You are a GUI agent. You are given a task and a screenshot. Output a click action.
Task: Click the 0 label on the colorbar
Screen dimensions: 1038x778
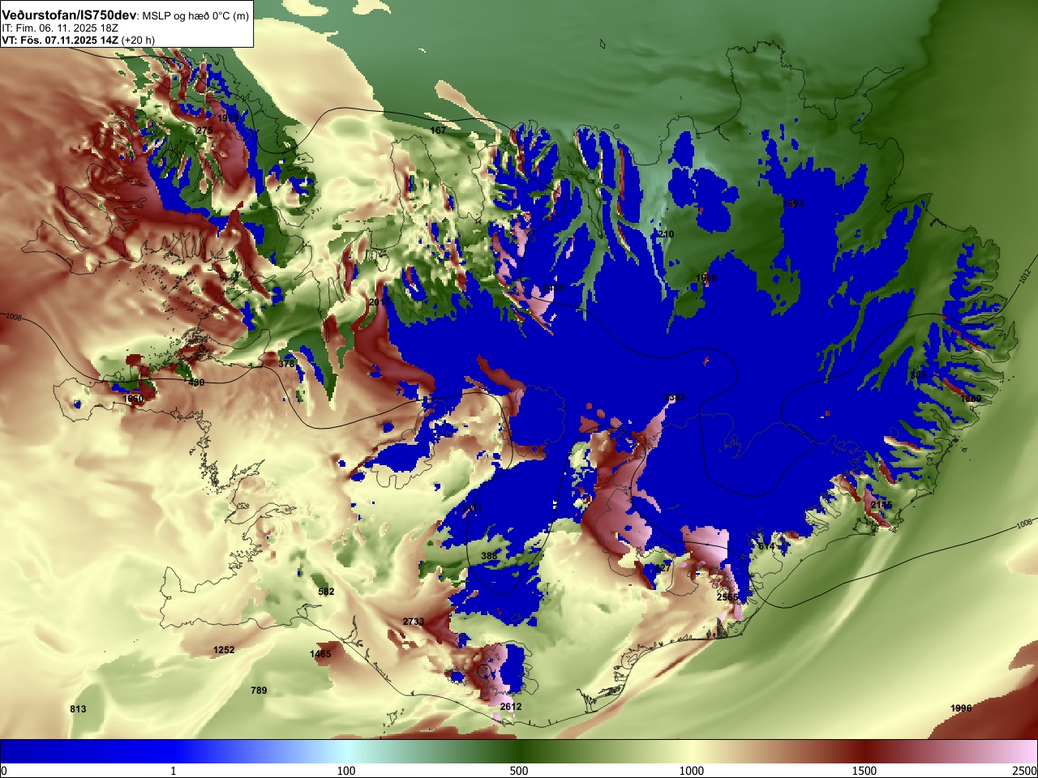pyautogui.click(x=4, y=771)
